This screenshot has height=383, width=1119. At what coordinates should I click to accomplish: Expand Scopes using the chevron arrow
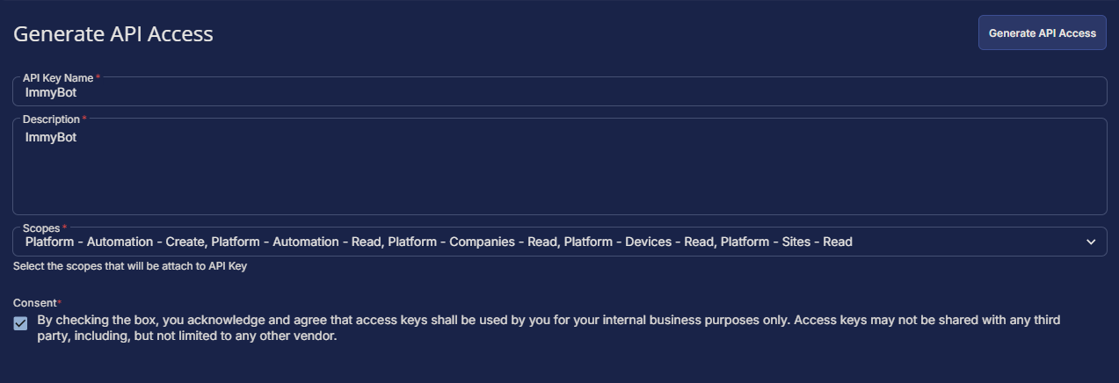pyautogui.click(x=1091, y=242)
